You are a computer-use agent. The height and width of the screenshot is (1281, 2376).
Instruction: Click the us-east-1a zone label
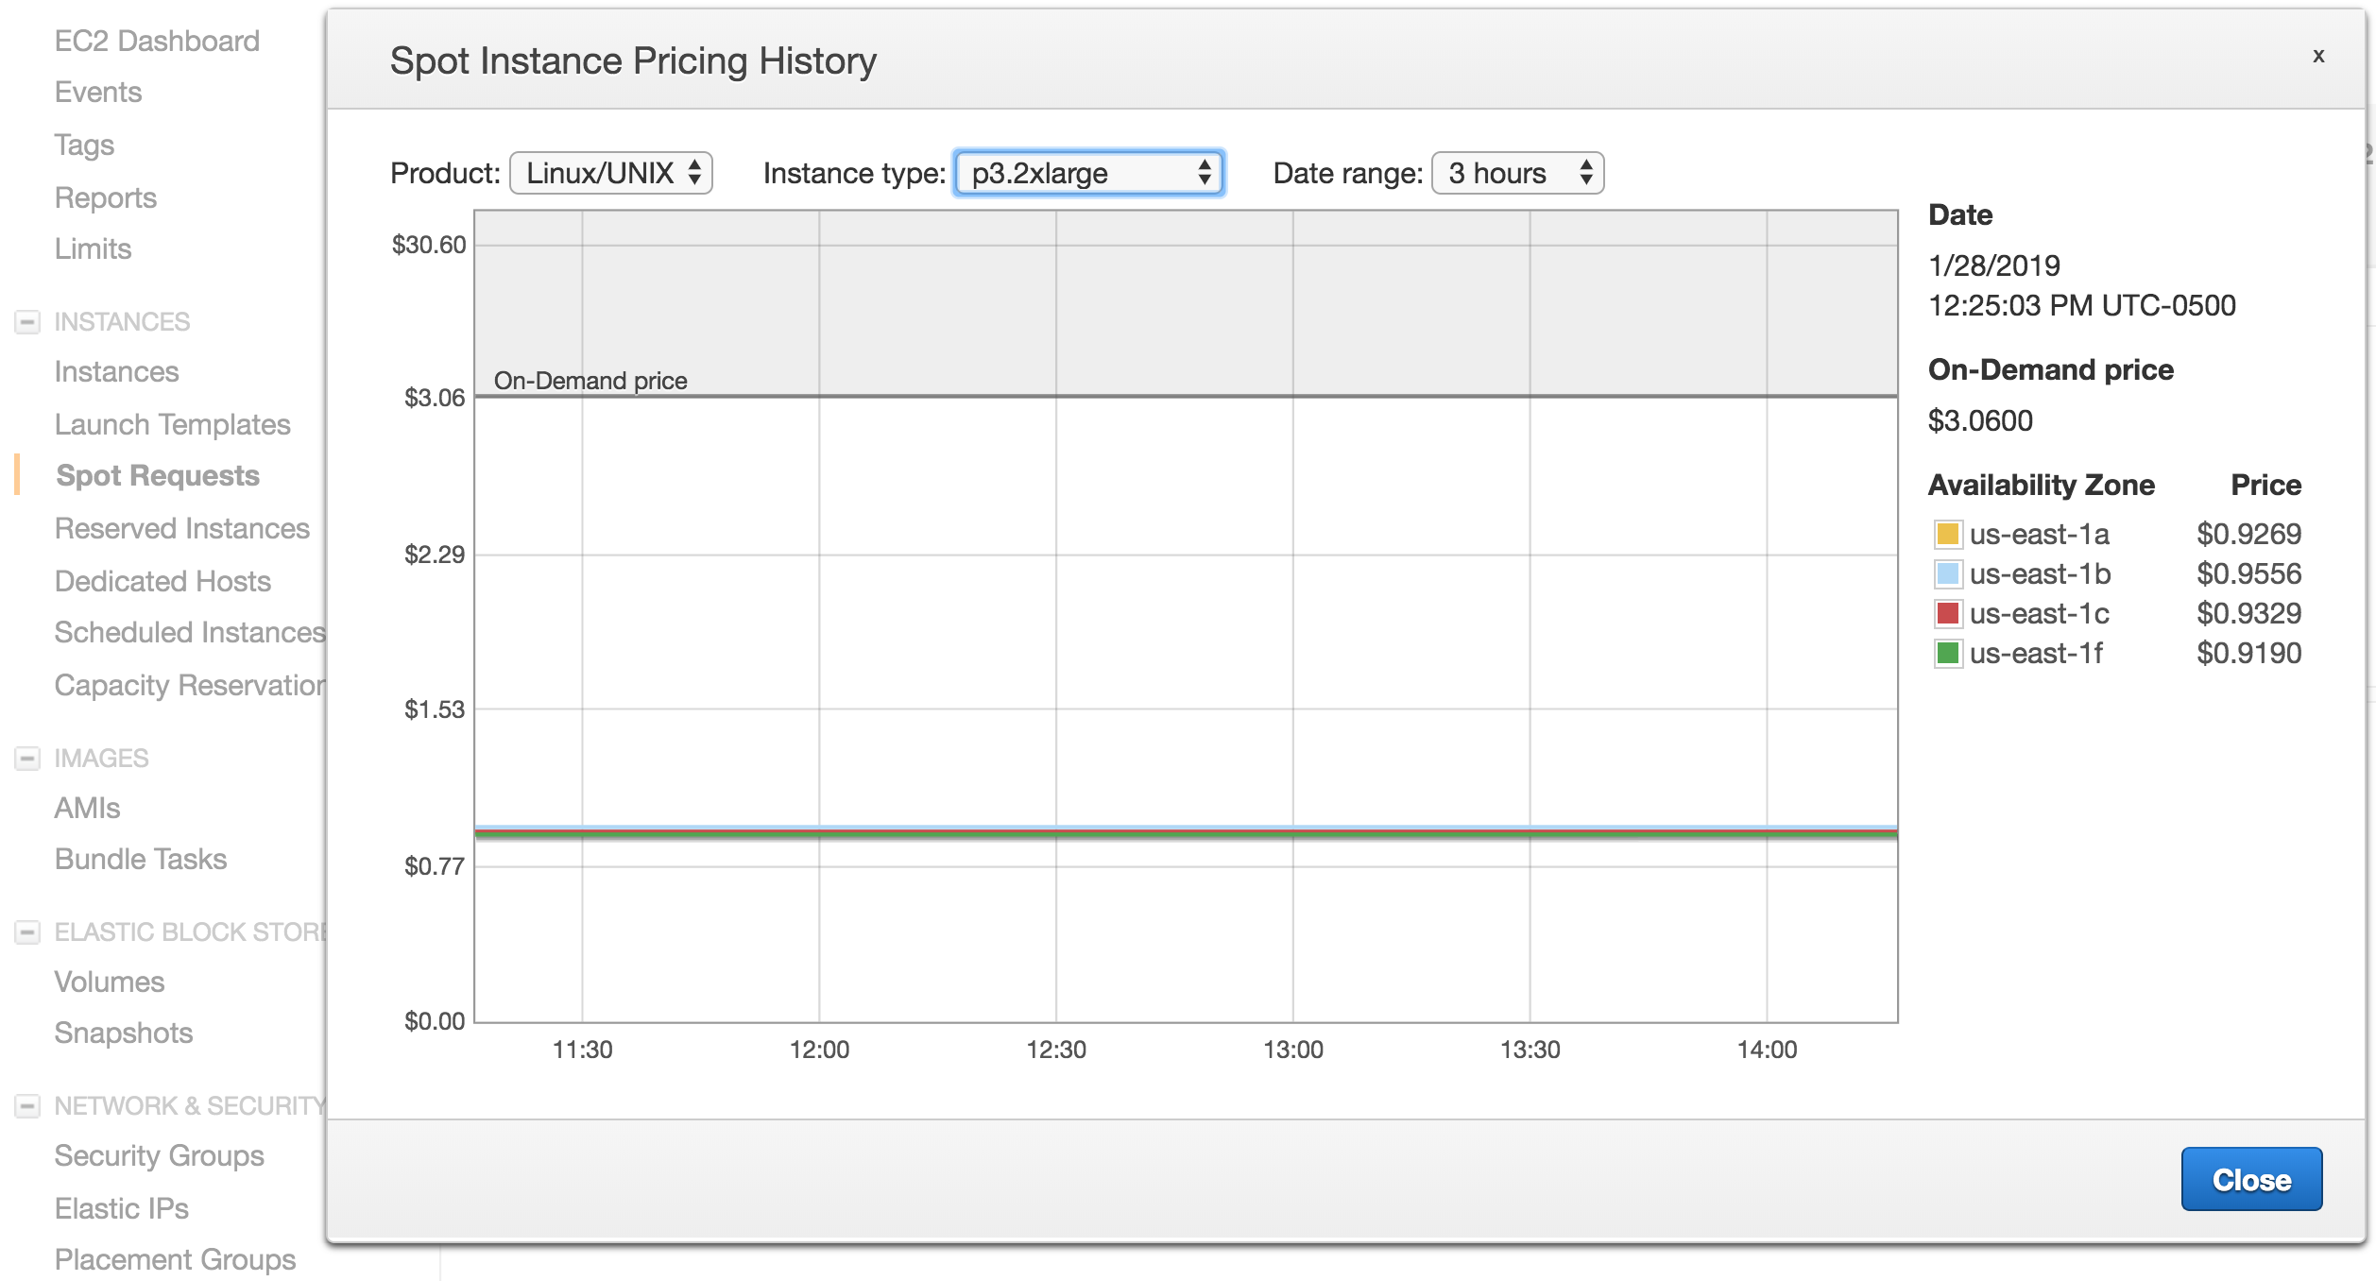tap(2040, 535)
